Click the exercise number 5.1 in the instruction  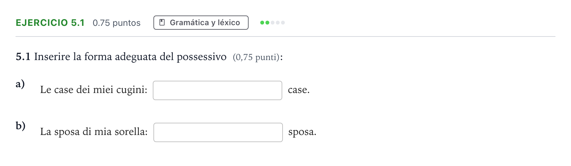pyautogui.click(x=23, y=57)
